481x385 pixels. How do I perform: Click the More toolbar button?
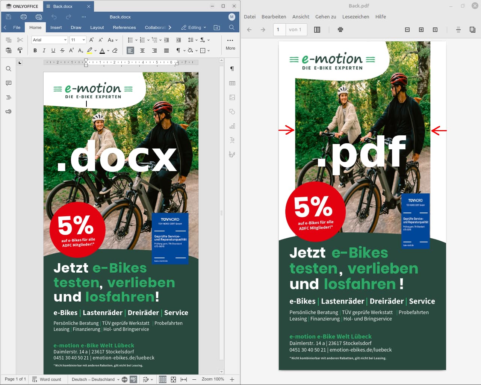tap(230, 44)
